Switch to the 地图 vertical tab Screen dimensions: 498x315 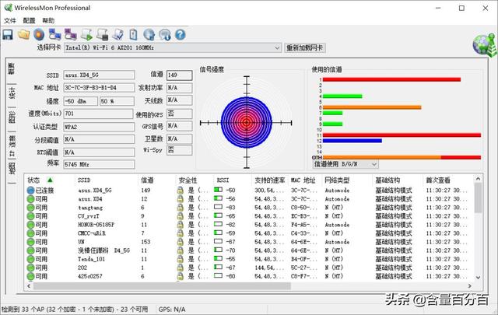tap(12, 168)
